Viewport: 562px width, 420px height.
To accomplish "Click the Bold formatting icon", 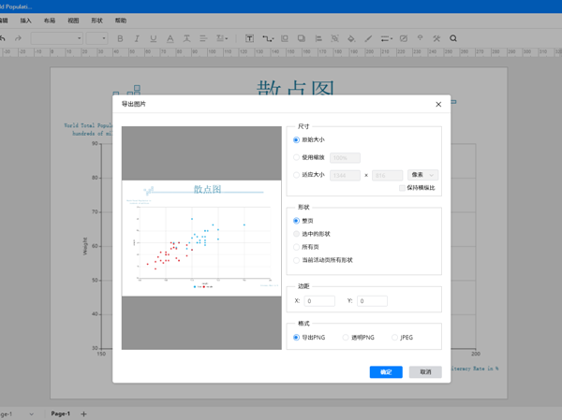I will [120, 39].
